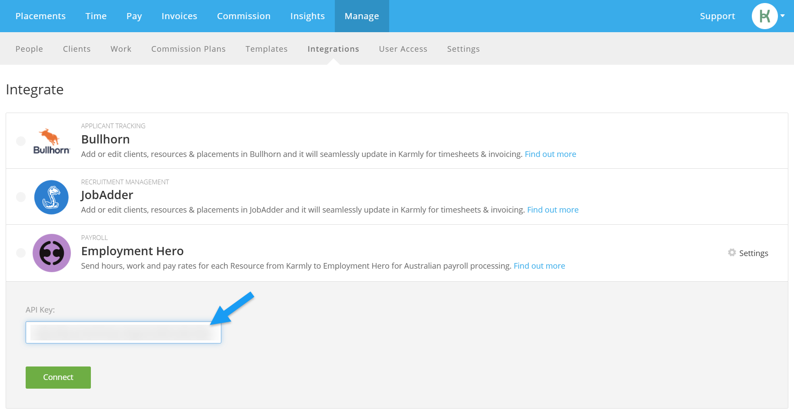Screen dimensions: 794x413
Task: Click the APPLICANT TRACKING label
Action: pos(113,126)
